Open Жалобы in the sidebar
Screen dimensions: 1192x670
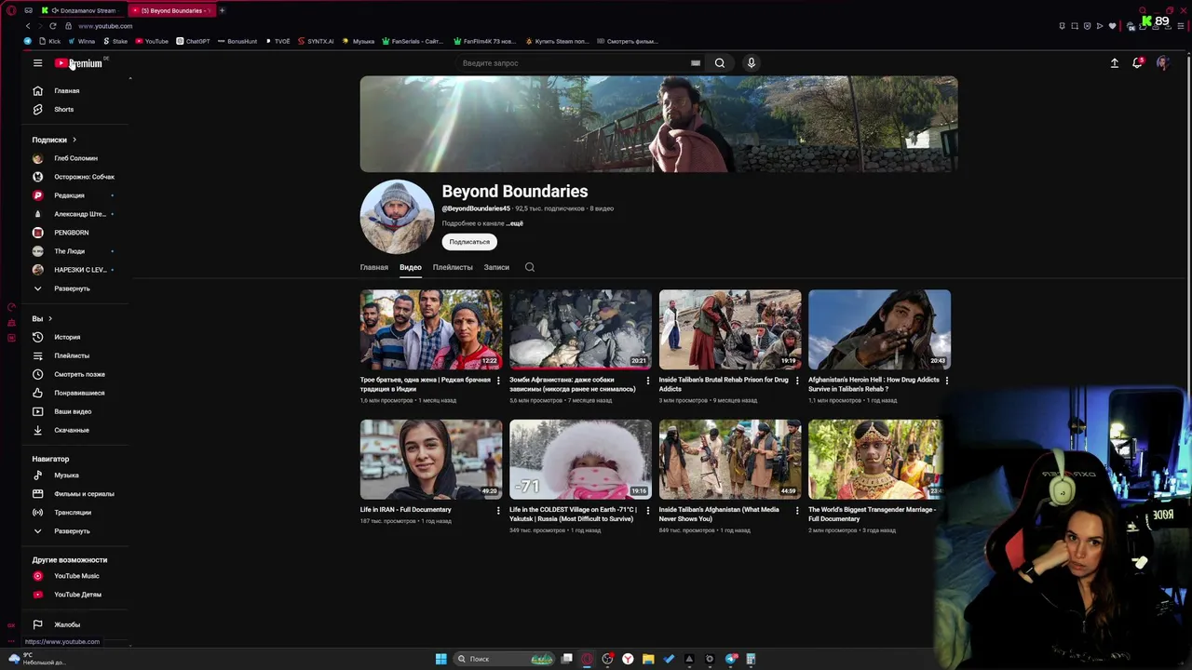click(x=65, y=624)
